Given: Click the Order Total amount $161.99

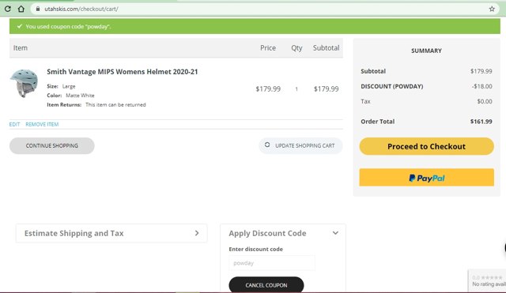Looking at the screenshot, I should tap(481, 122).
